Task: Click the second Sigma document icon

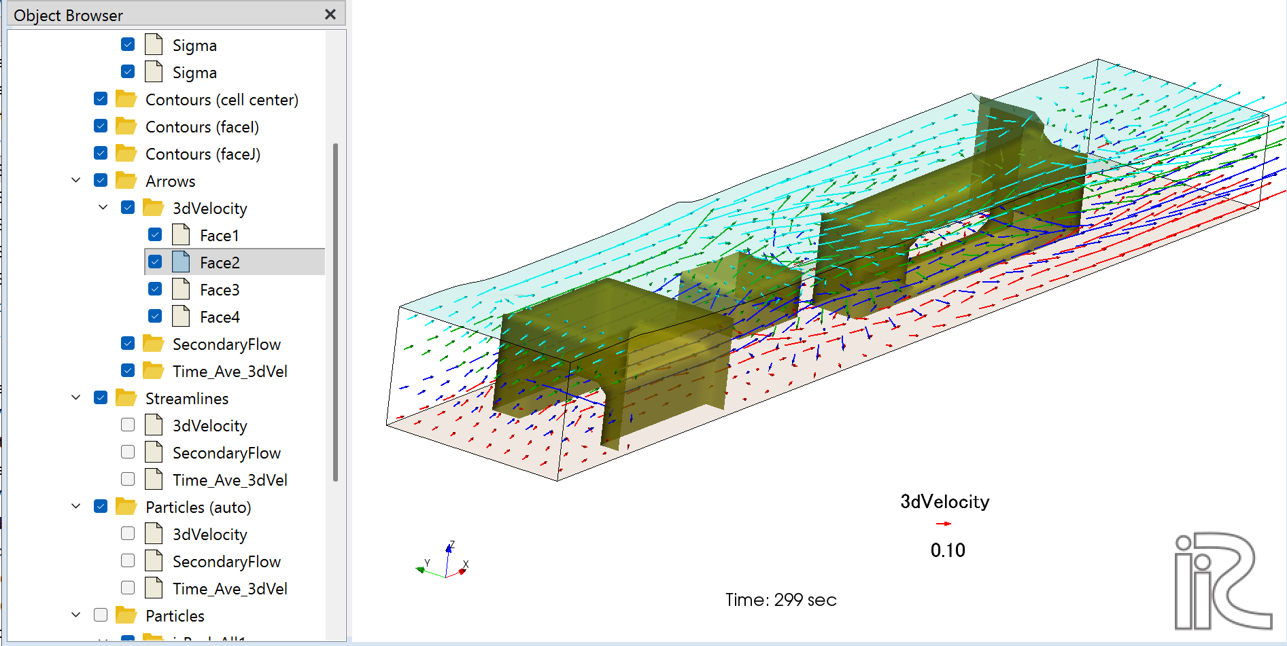Action: pyautogui.click(x=154, y=71)
